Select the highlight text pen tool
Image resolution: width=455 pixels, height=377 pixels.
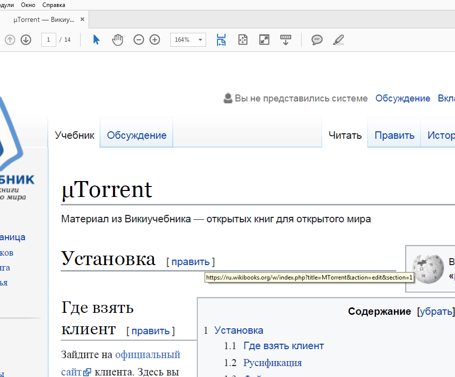[339, 40]
